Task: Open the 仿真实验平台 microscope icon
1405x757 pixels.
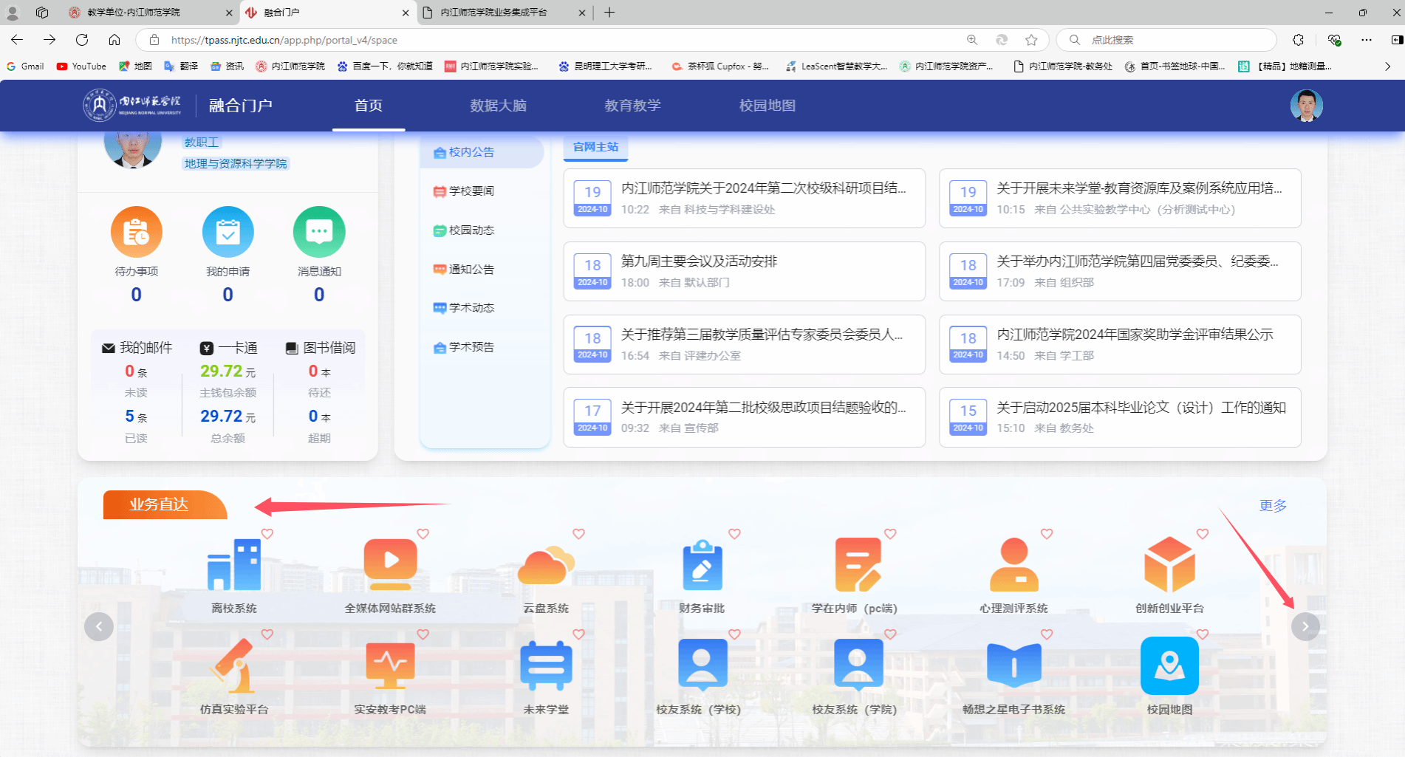Action: click(234, 665)
